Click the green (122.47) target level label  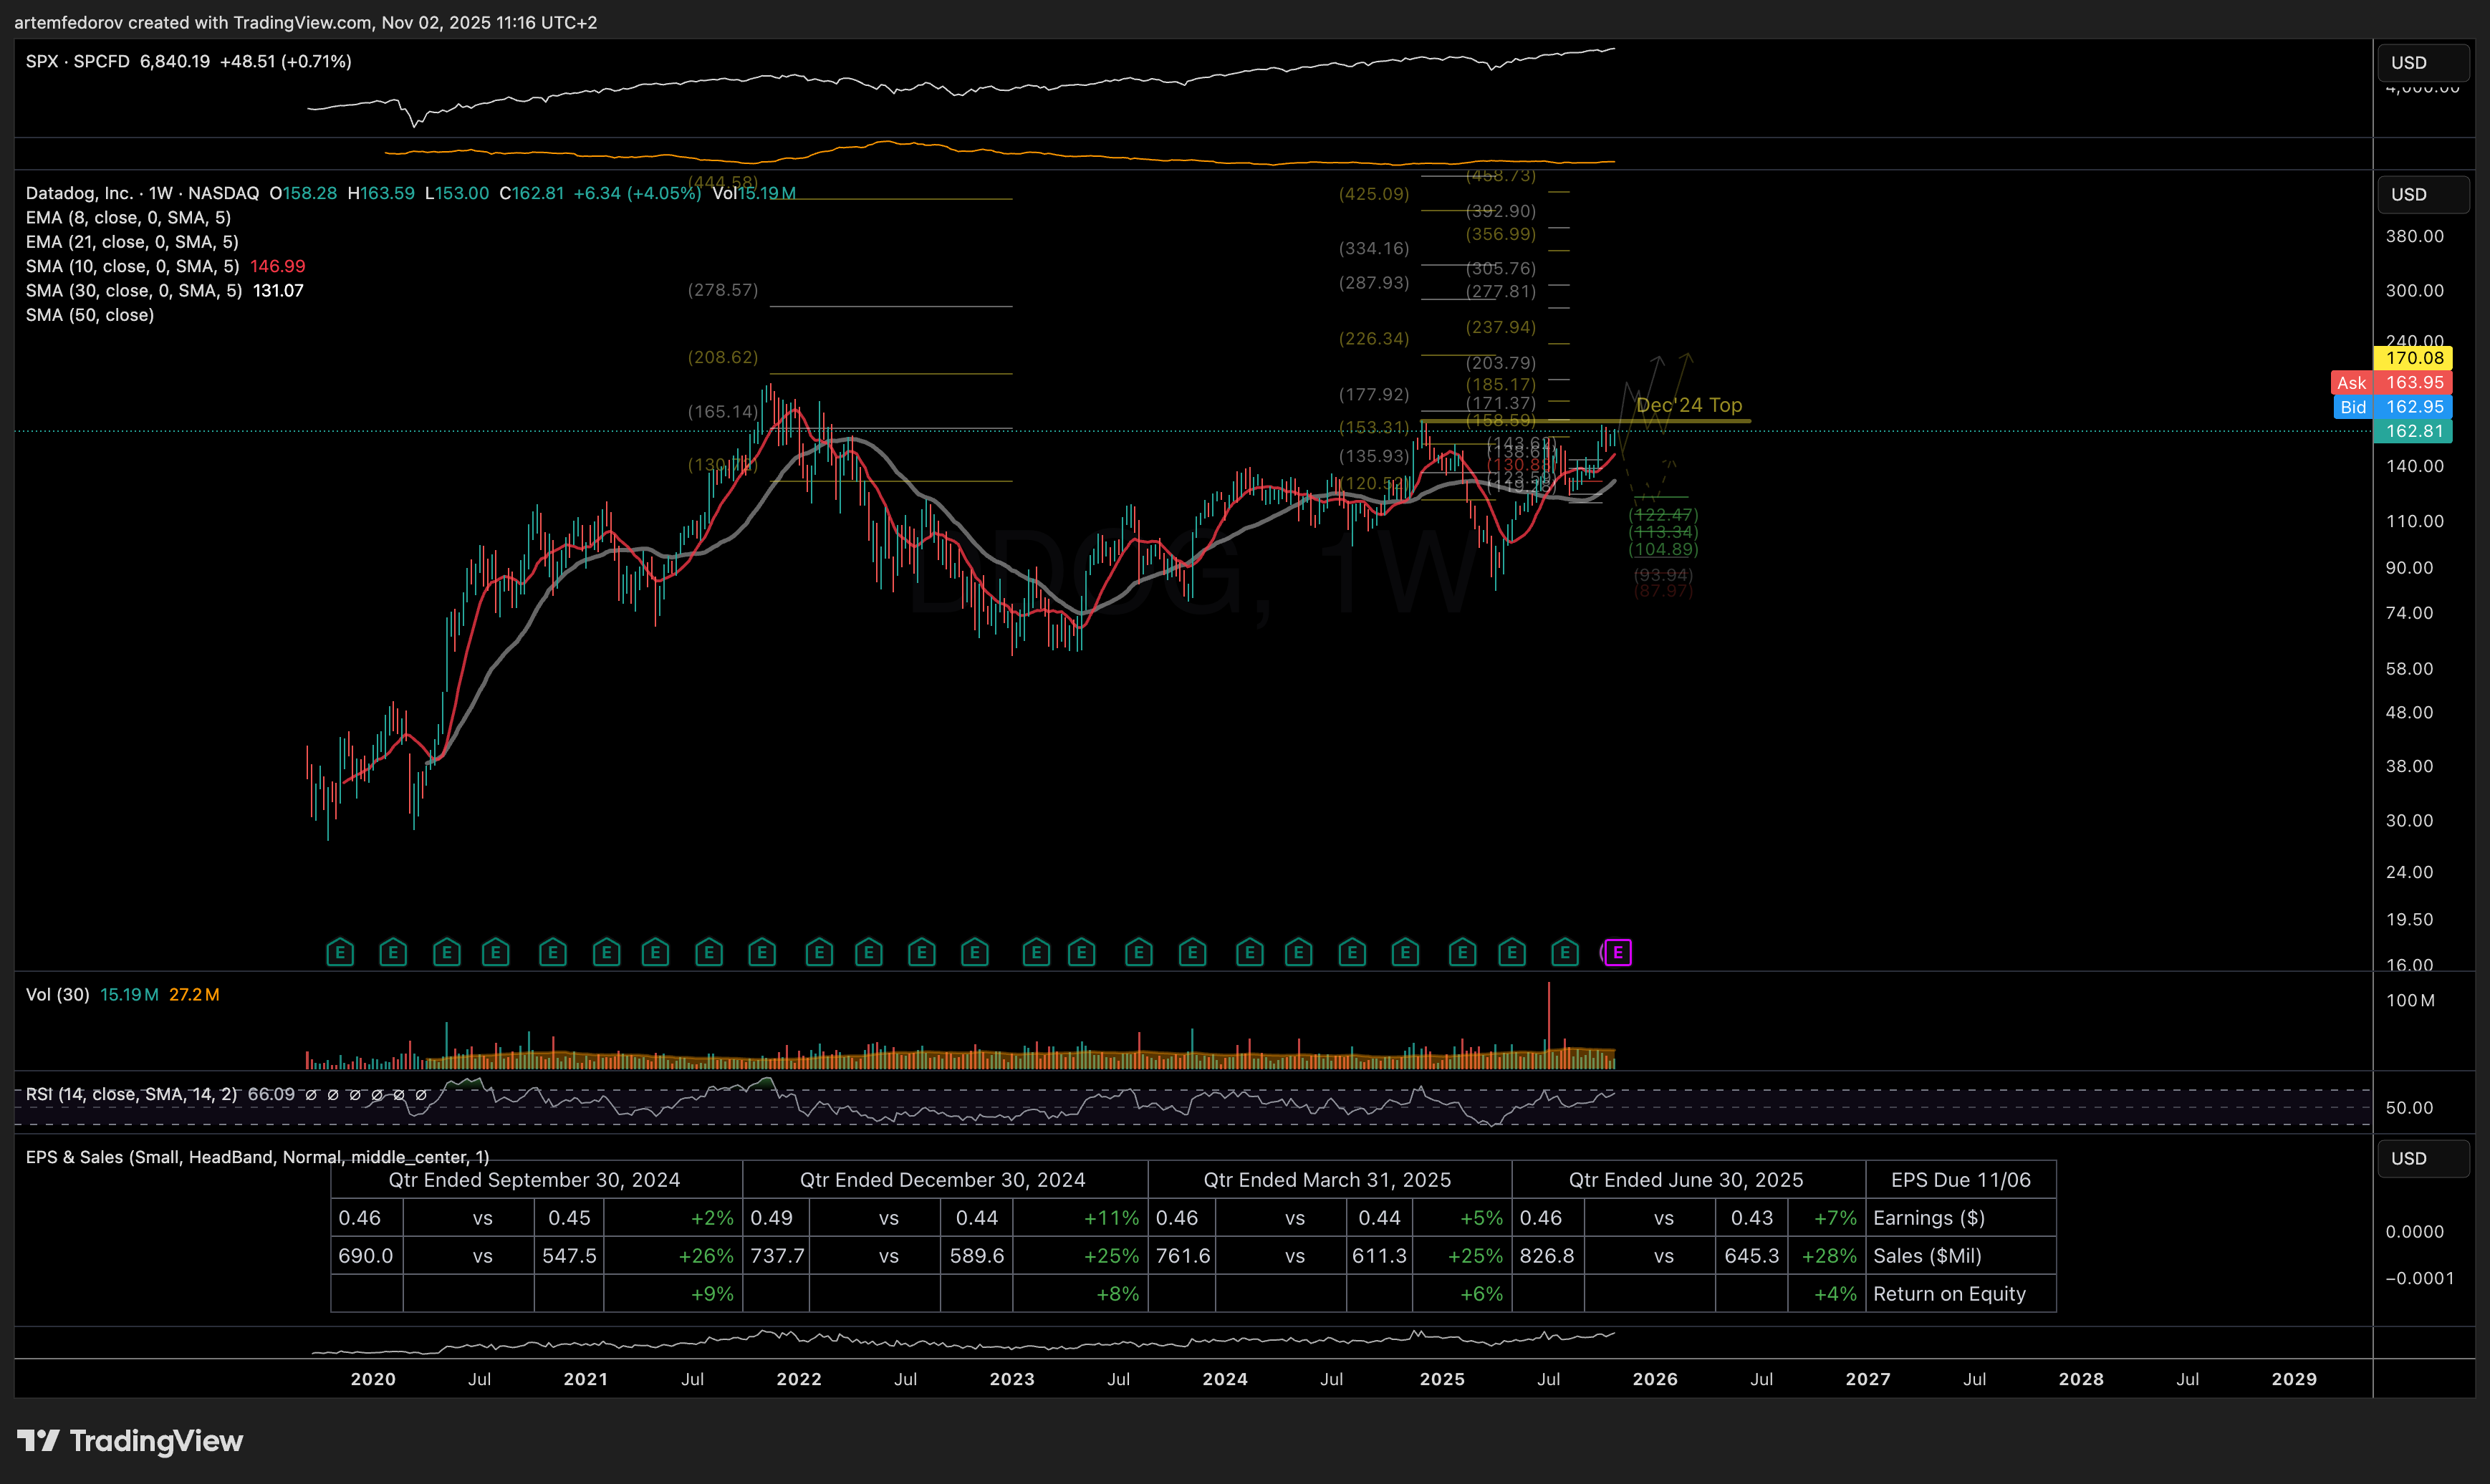[1663, 515]
